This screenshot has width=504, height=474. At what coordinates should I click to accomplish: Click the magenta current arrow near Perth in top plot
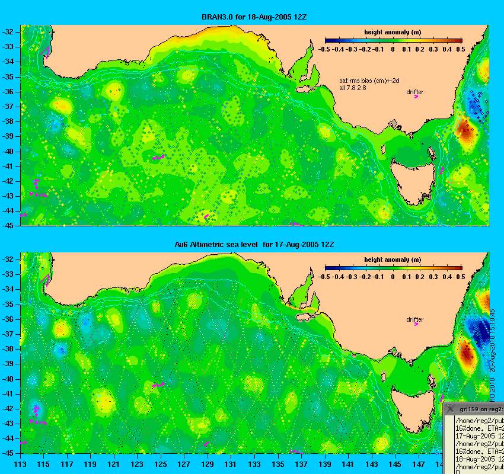pos(45,52)
